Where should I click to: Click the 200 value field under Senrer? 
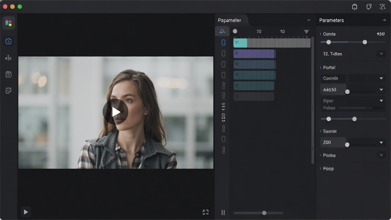(333, 142)
